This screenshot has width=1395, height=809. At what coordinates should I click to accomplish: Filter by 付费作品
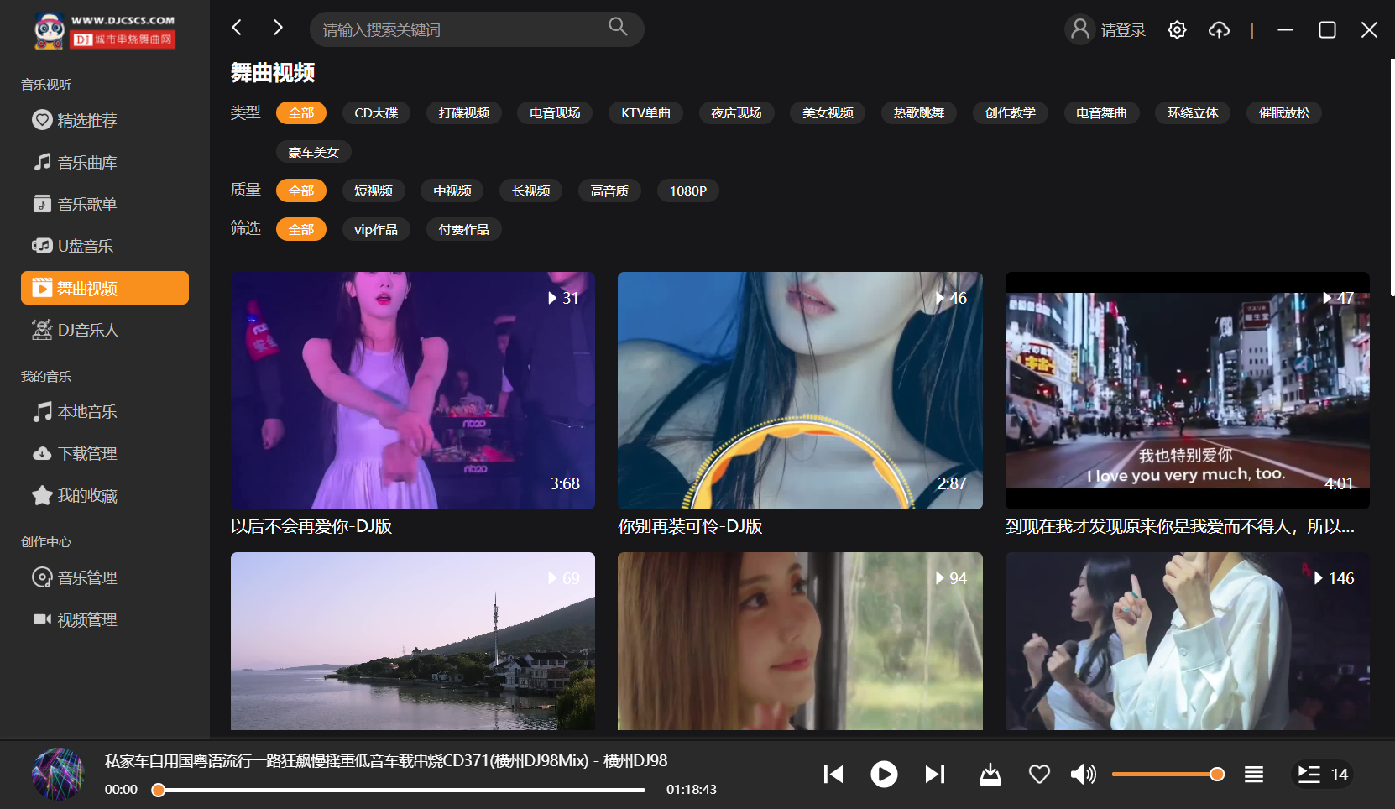pyautogui.click(x=464, y=229)
